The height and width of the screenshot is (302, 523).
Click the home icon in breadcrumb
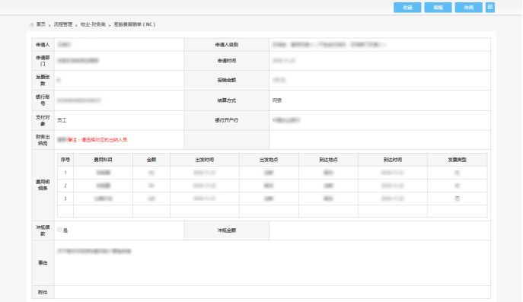click(x=32, y=24)
